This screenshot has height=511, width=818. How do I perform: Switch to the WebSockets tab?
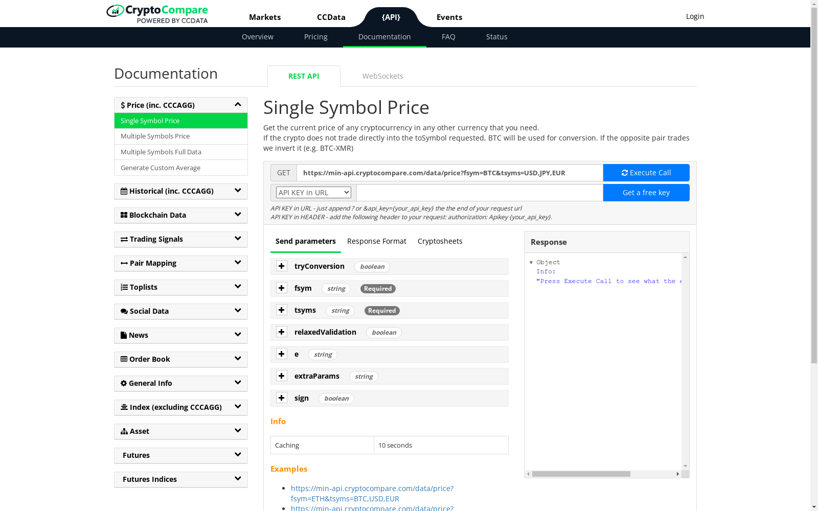(x=382, y=76)
